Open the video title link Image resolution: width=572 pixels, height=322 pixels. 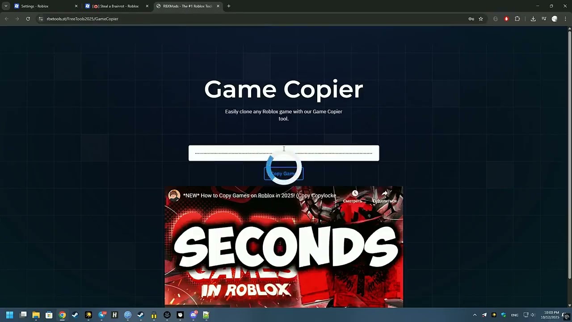(x=261, y=195)
